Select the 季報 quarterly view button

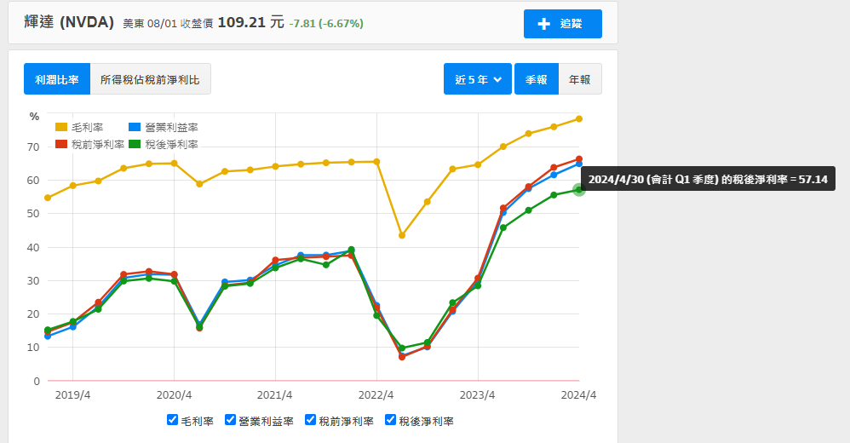pyautogui.click(x=536, y=79)
